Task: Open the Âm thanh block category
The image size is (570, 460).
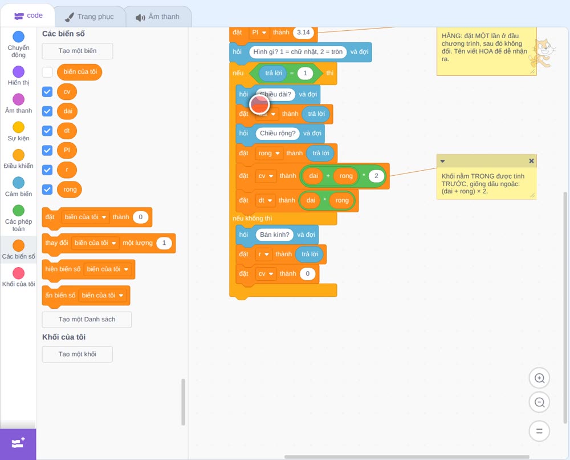Action: coord(19,103)
